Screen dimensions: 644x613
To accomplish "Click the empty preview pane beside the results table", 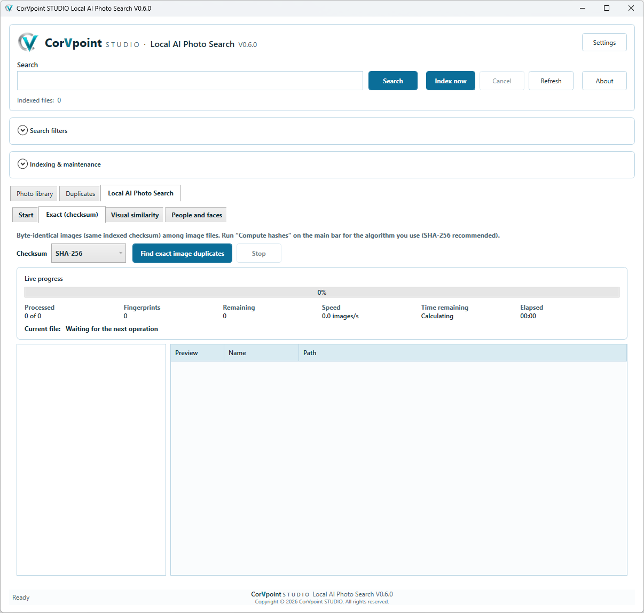I will click(91, 459).
